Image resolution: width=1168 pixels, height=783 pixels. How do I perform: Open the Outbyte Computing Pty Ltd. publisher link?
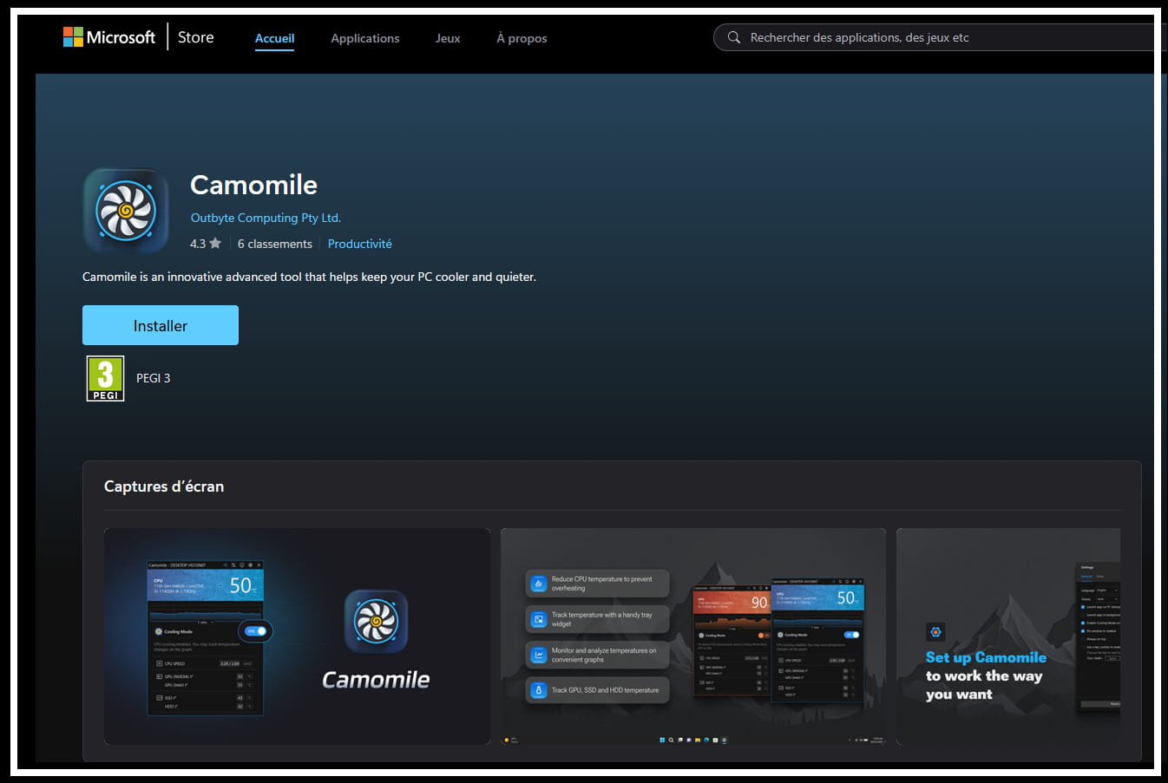click(x=266, y=218)
